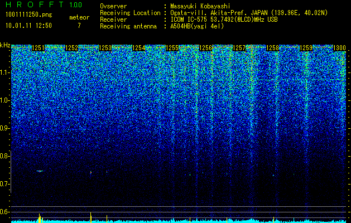
Task: Click the 1300 time marker
Action: pyautogui.click(x=340, y=48)
